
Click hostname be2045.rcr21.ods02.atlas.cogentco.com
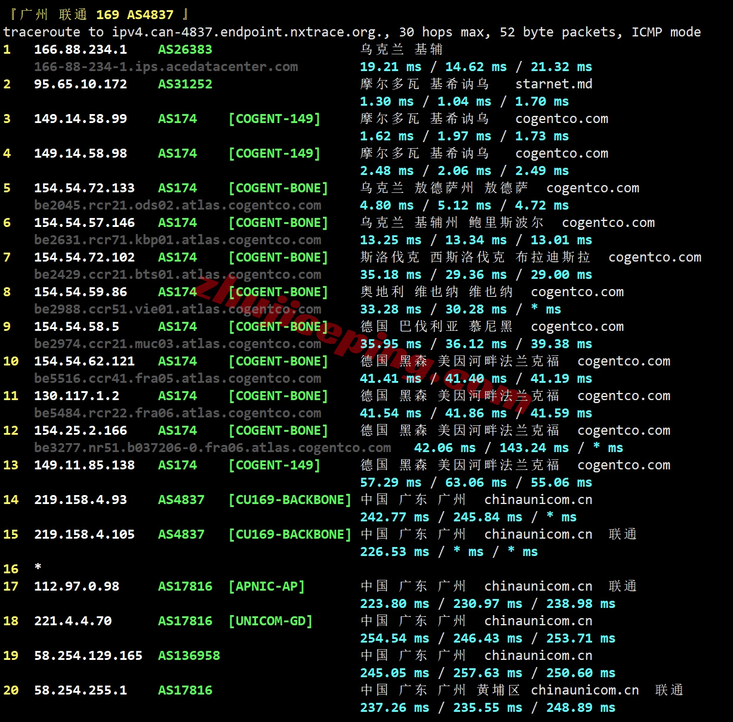click(x=178, y=205)
